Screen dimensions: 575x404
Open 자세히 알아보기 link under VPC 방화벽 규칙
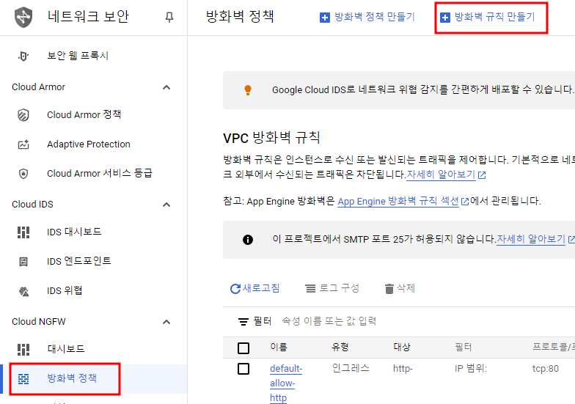pos(441,175)
